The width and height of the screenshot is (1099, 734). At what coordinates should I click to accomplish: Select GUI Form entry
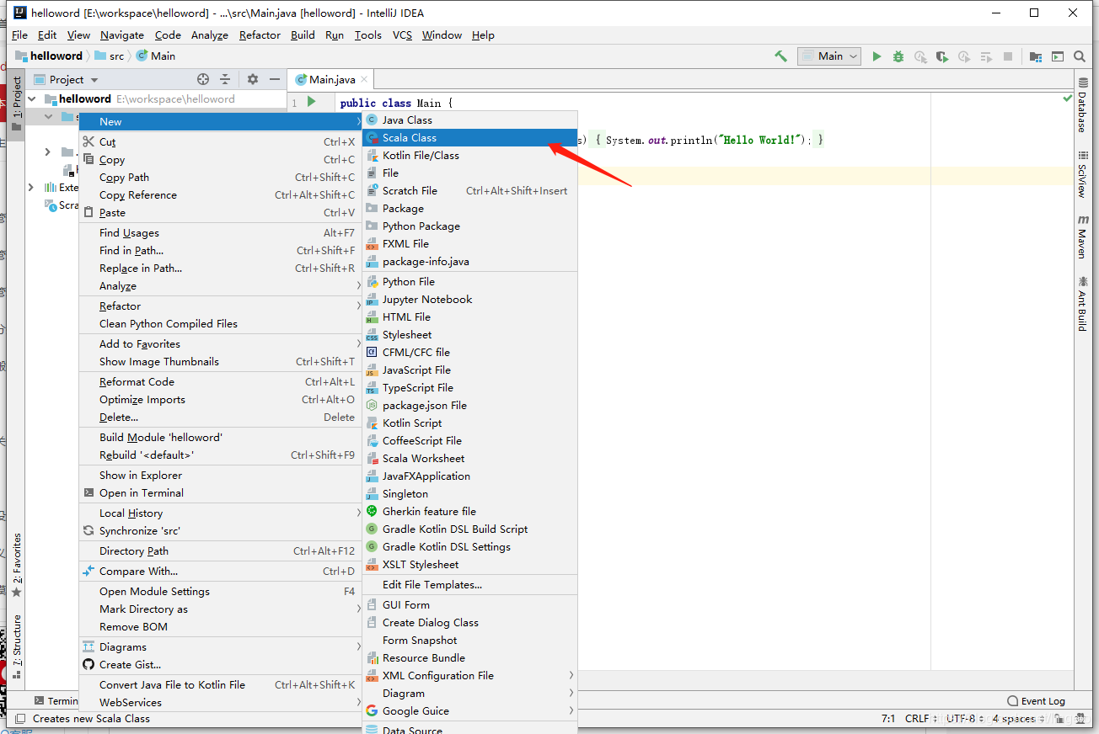(x=469, y=605)
